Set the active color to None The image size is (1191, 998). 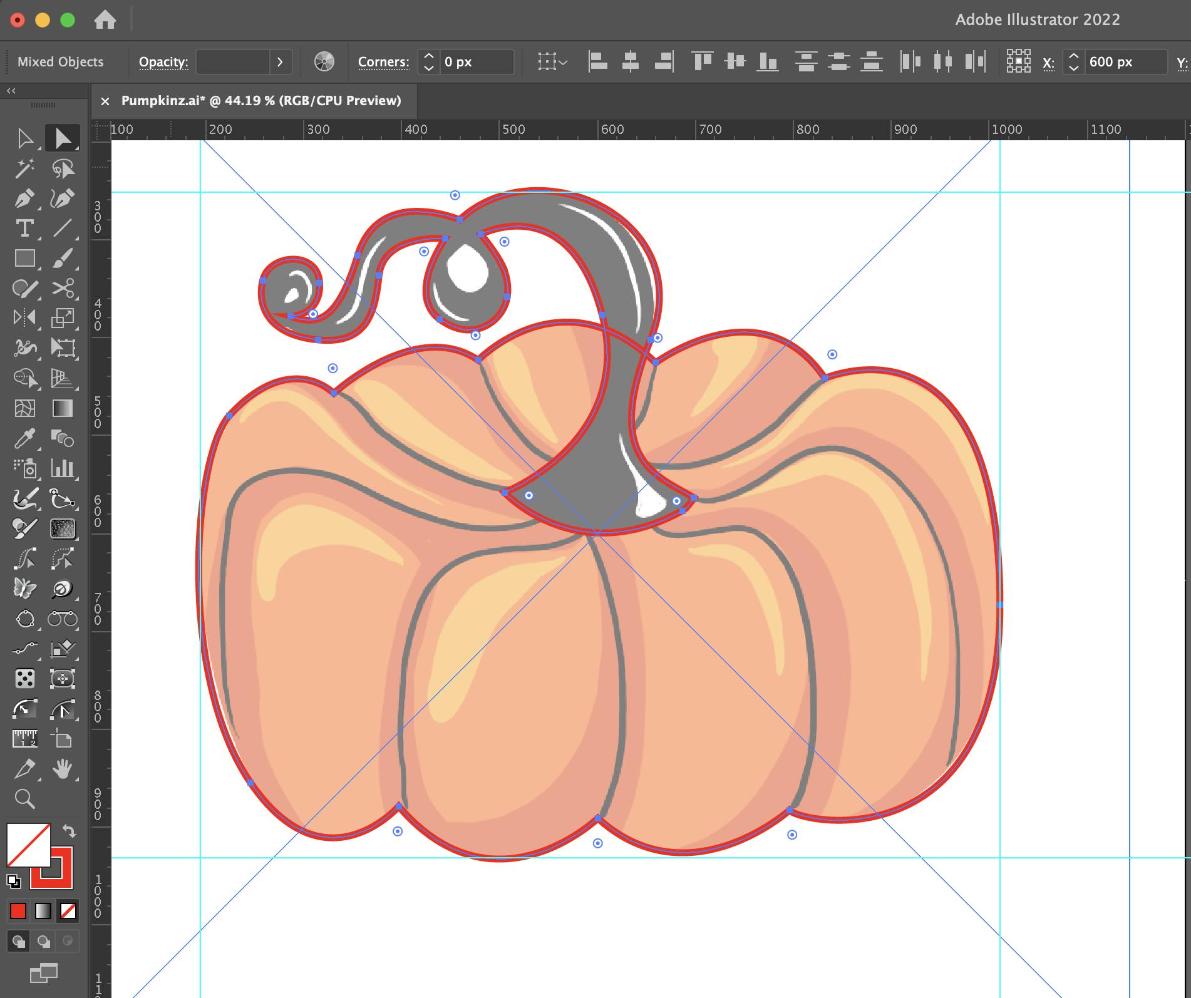tap(68, 912)
